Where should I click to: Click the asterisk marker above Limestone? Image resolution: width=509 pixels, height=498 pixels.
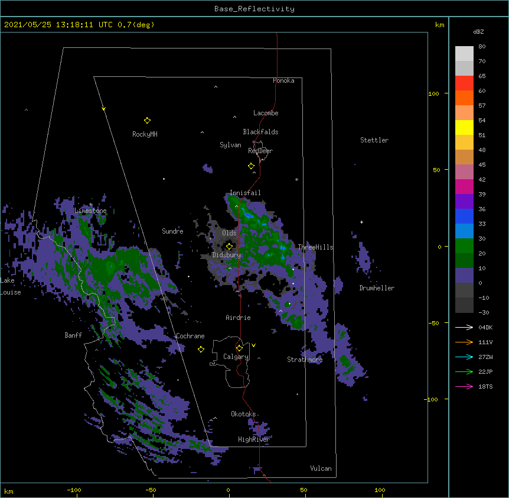coord(90,205)
